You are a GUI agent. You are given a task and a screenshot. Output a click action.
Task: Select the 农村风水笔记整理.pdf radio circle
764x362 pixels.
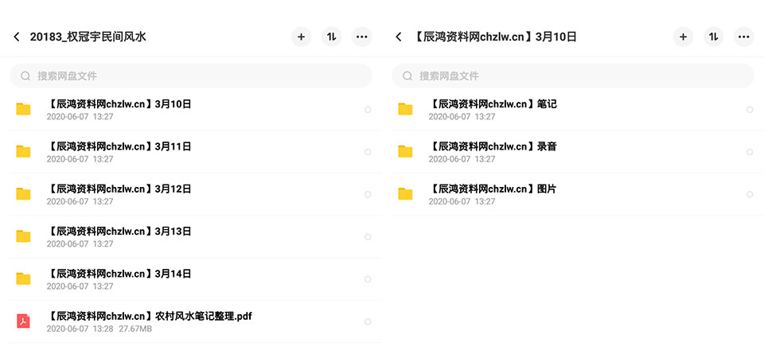[368, 321]
